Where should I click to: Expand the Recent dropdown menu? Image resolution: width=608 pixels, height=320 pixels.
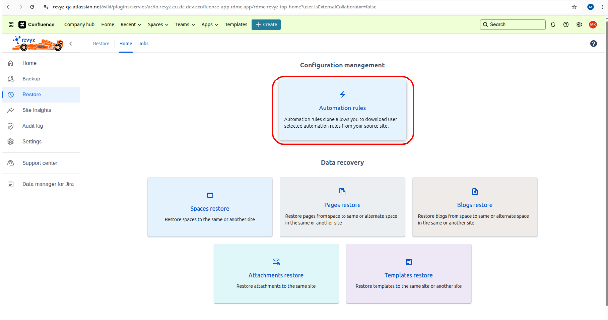[x=131, y=24]
